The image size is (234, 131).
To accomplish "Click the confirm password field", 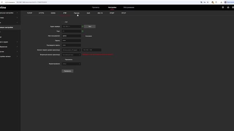I will [x=71, y=45].
